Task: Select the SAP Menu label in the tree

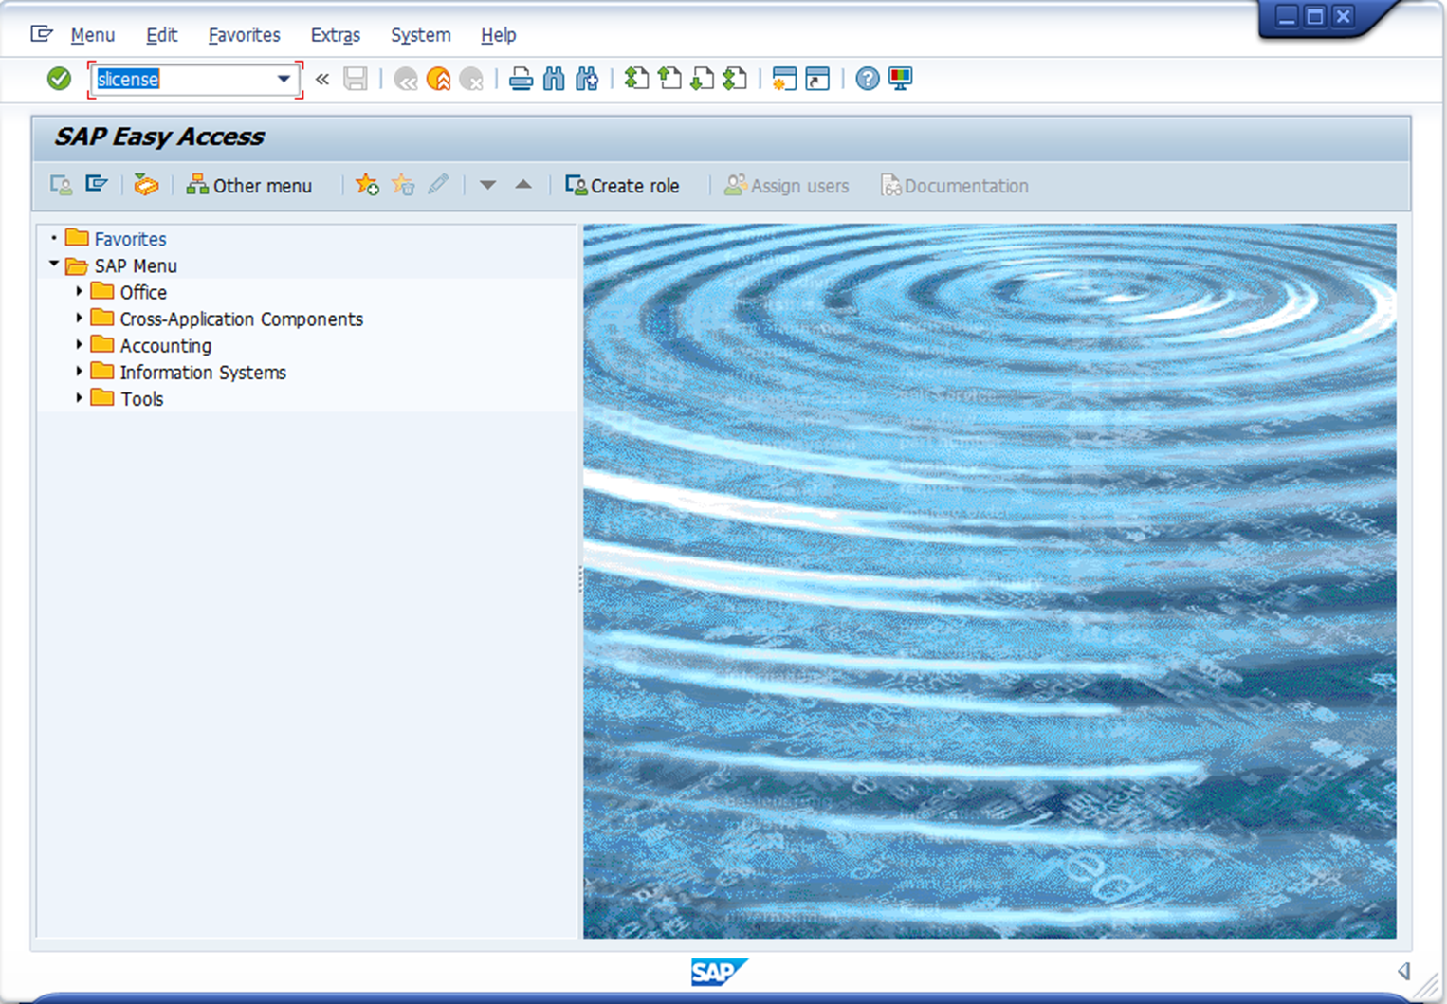Action: click(x=136, y=265)
